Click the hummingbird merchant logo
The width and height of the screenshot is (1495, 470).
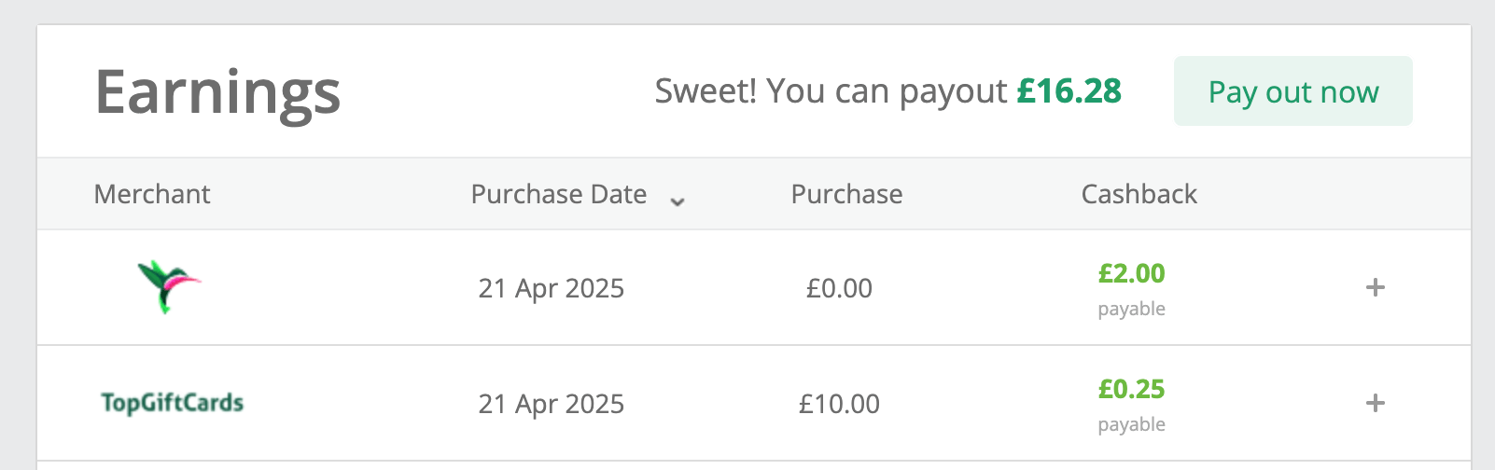[169, 286]
